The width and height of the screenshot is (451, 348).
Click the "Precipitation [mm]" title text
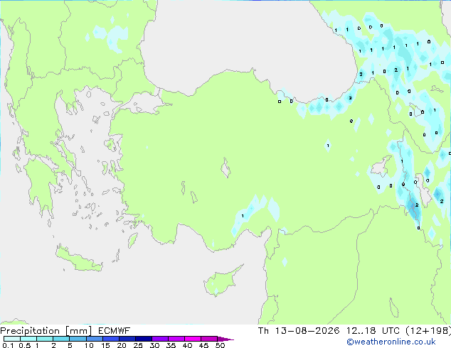[46, 331]
